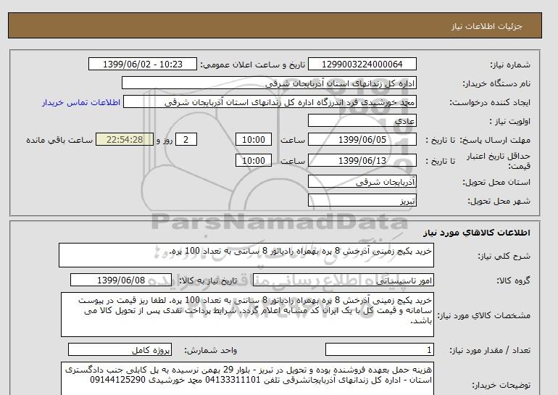The width and height of the screenshot is (558, 395).
Task: Open the اطلاعات تماس خریدار link
Action: point(81,102)
